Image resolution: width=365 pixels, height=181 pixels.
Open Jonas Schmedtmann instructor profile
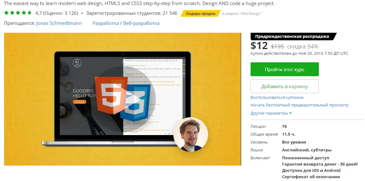(59, 23)
